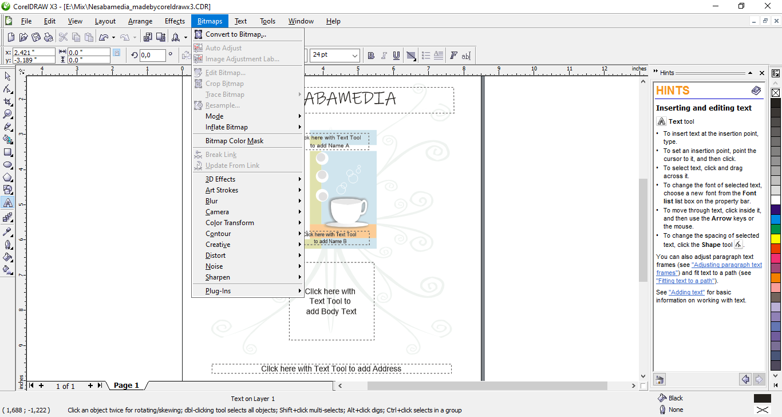Viewport: 782px width, 417px height.
Task: Click the Page 1 tab
Action: pyautogui.click(x=126, y=385)
